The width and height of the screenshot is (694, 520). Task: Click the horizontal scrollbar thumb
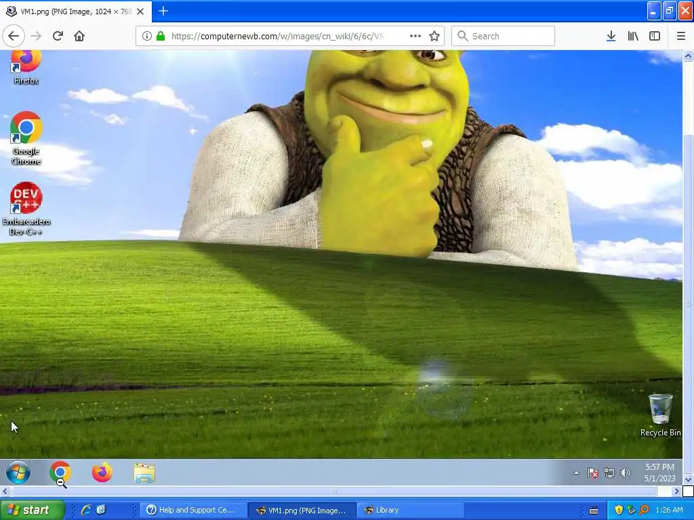[x=334, y=491]
